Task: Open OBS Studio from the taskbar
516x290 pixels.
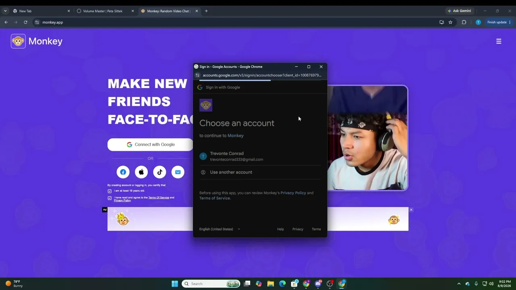Action: pos(330,284)
